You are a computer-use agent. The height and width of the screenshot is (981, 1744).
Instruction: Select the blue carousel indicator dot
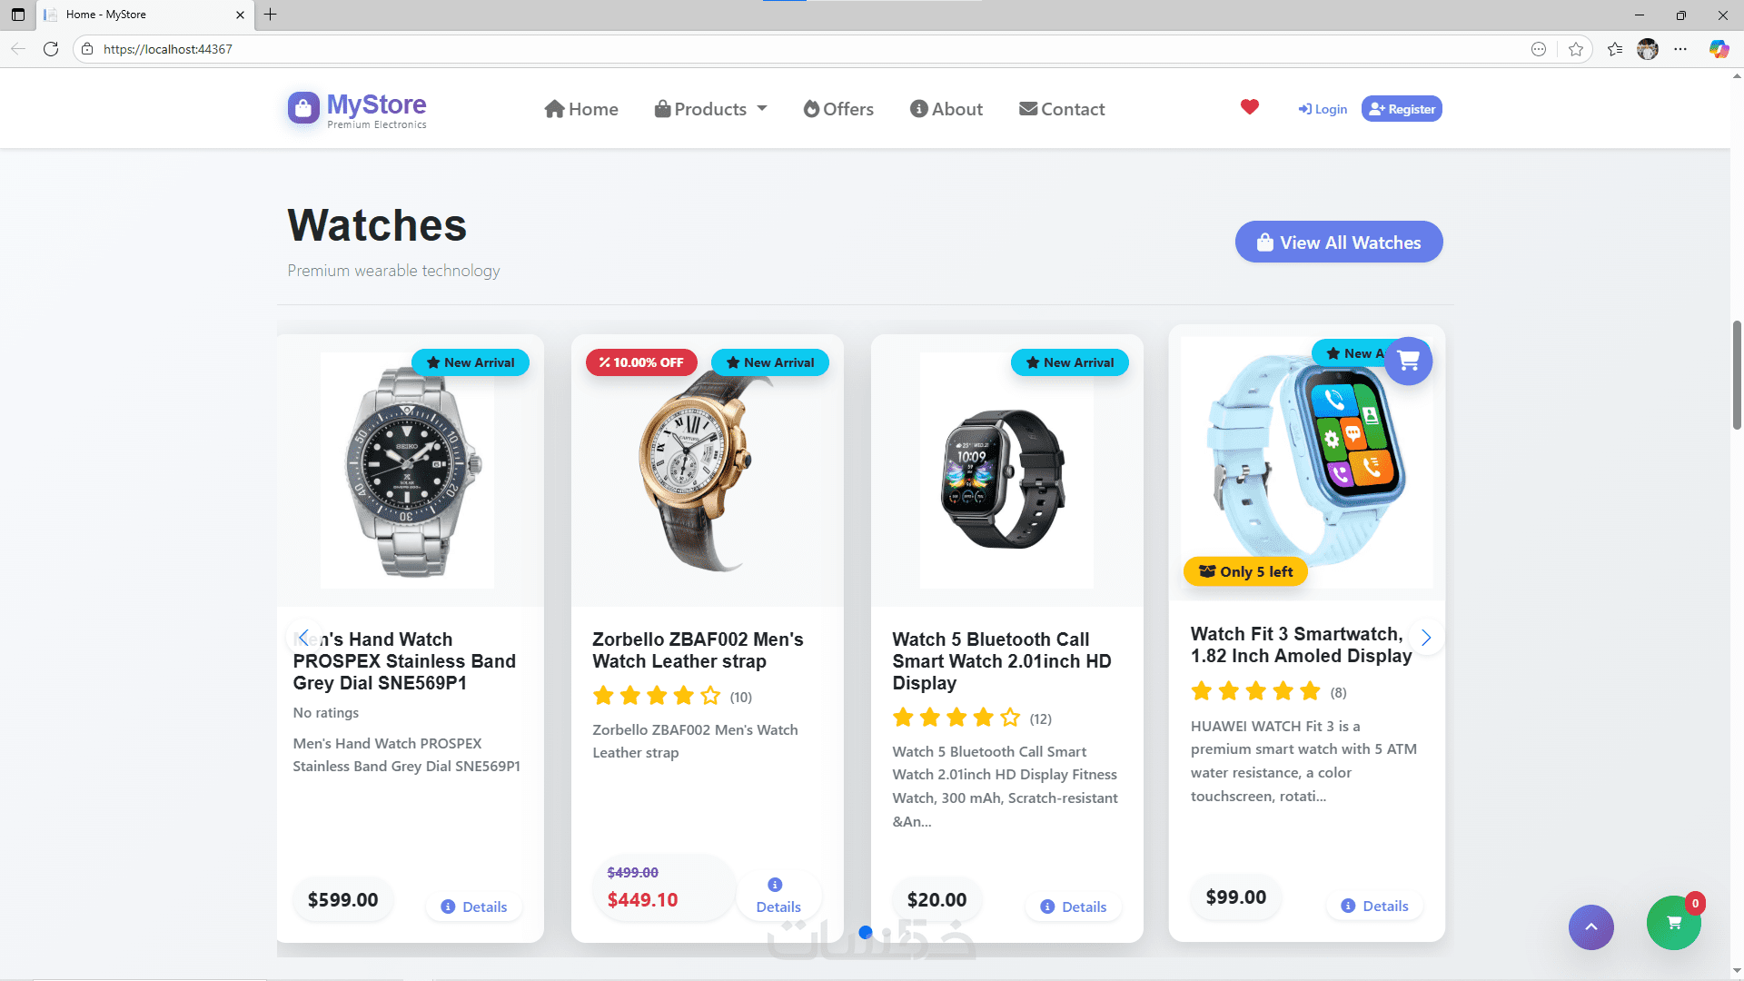coord(866,932)
